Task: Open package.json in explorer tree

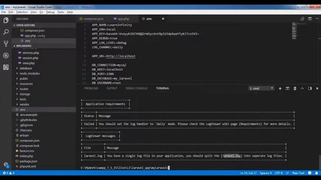Action: 29,161
